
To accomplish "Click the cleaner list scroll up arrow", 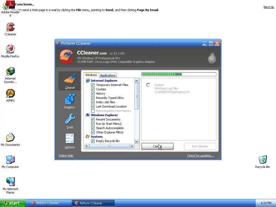I will pyautogui.click(x=136, y=81).
